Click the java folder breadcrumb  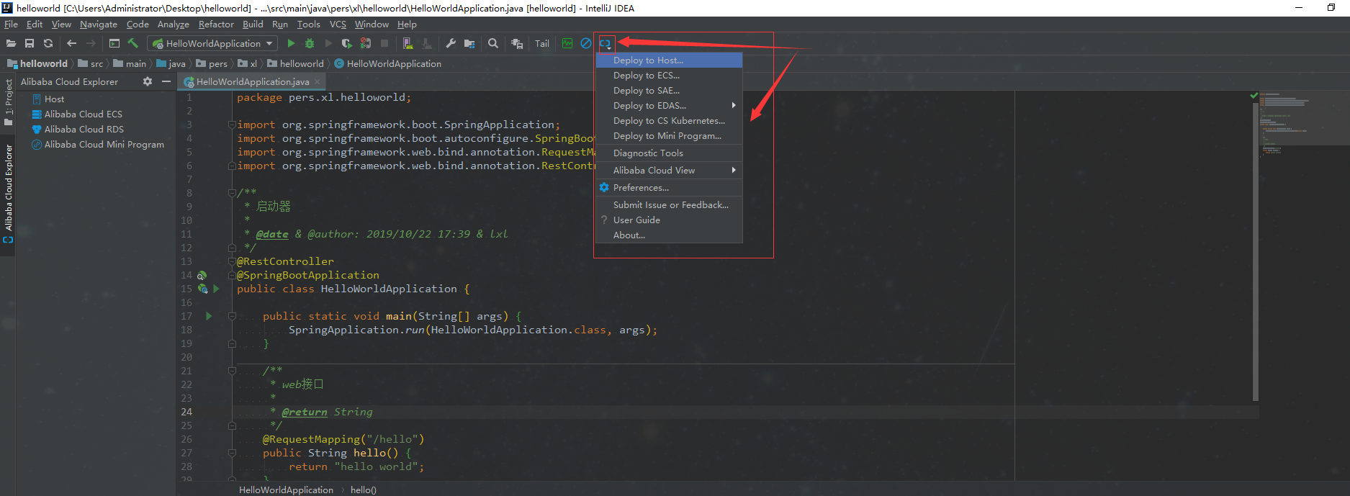(171, 63)
